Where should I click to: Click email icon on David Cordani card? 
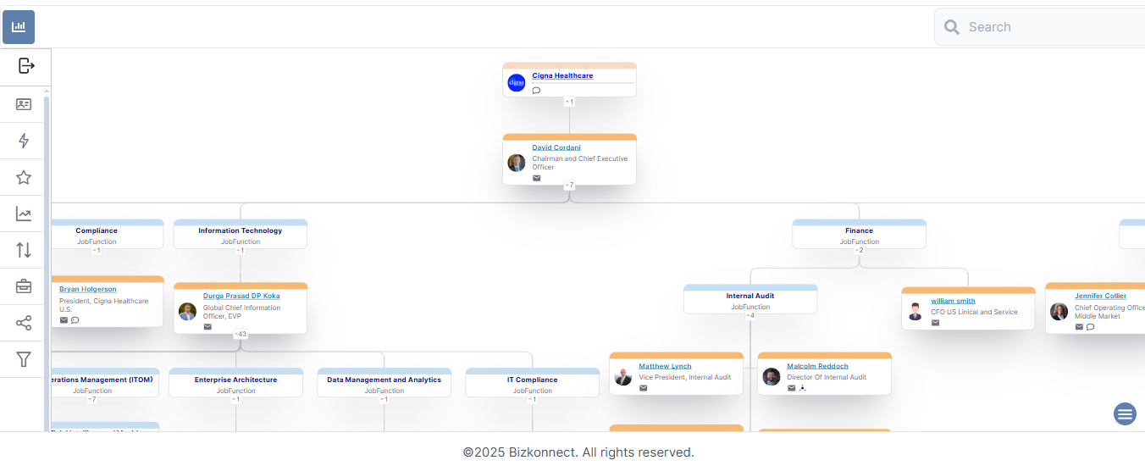(x=536, y=178)
